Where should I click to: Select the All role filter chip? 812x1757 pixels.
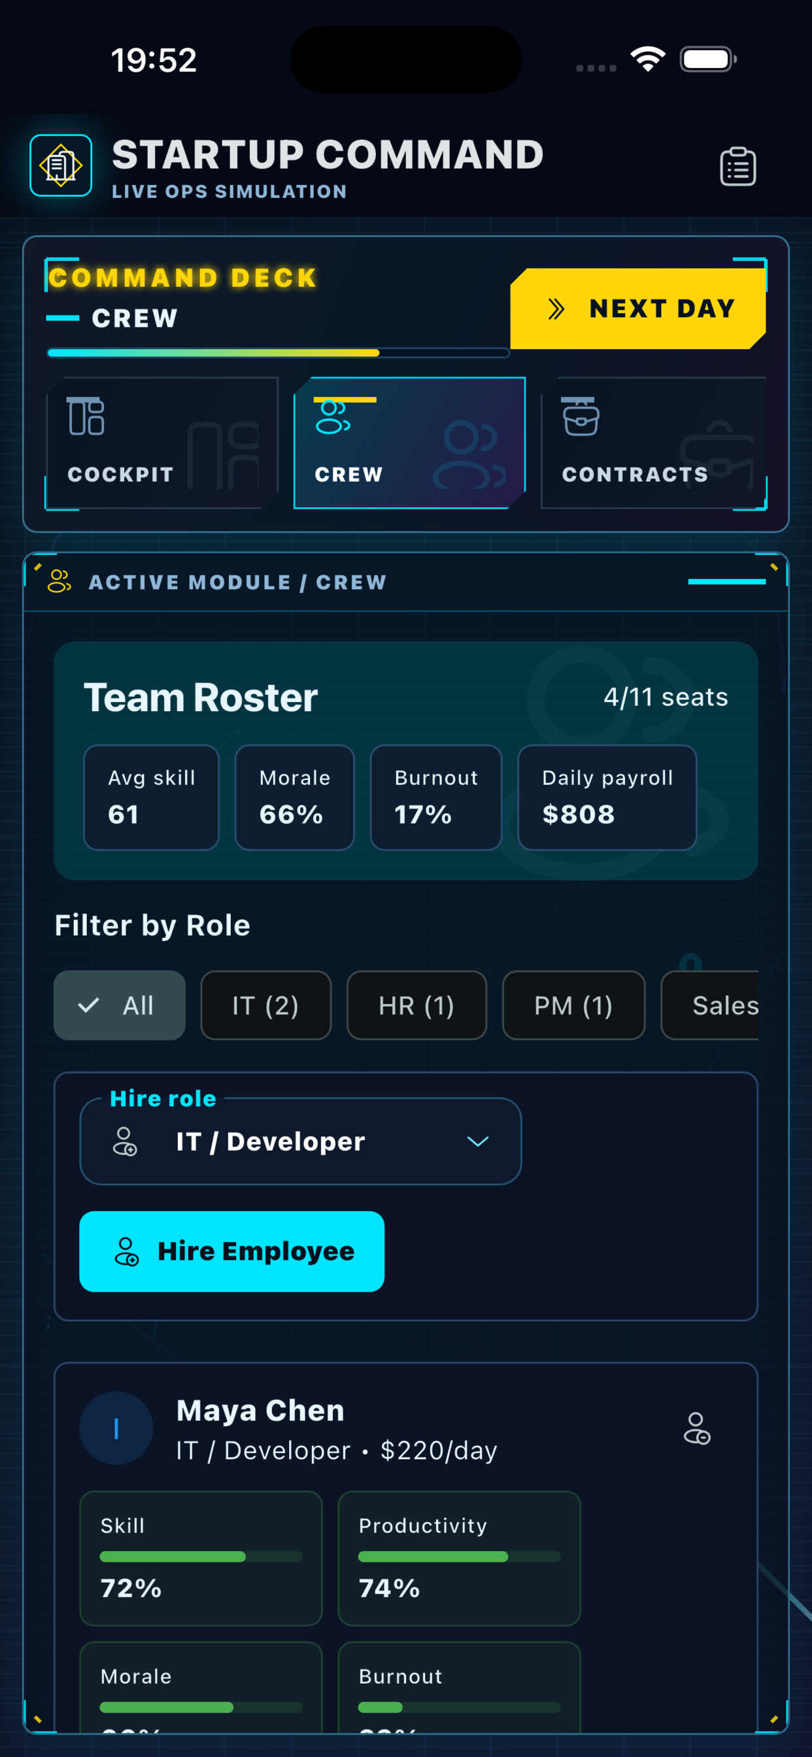click(x=120, y=1005)
